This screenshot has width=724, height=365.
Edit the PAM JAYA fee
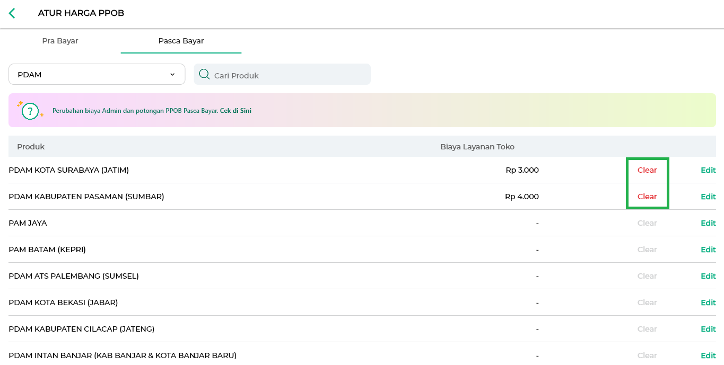(708, 223)
